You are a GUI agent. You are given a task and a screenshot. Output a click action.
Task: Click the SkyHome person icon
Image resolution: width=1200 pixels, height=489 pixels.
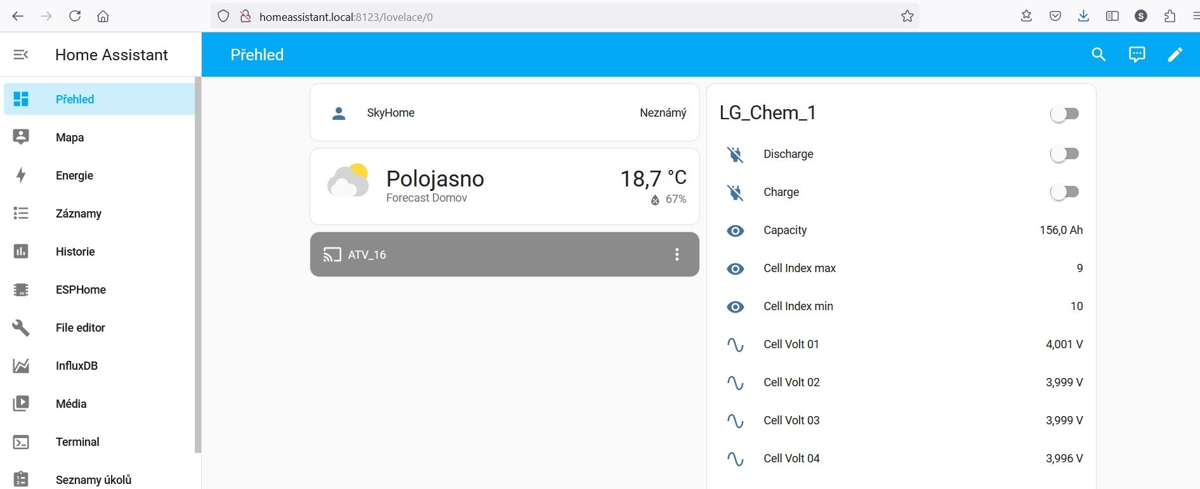339,113
